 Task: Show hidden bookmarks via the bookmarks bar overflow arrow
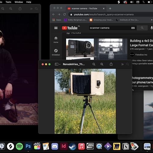tap(152, 20)
